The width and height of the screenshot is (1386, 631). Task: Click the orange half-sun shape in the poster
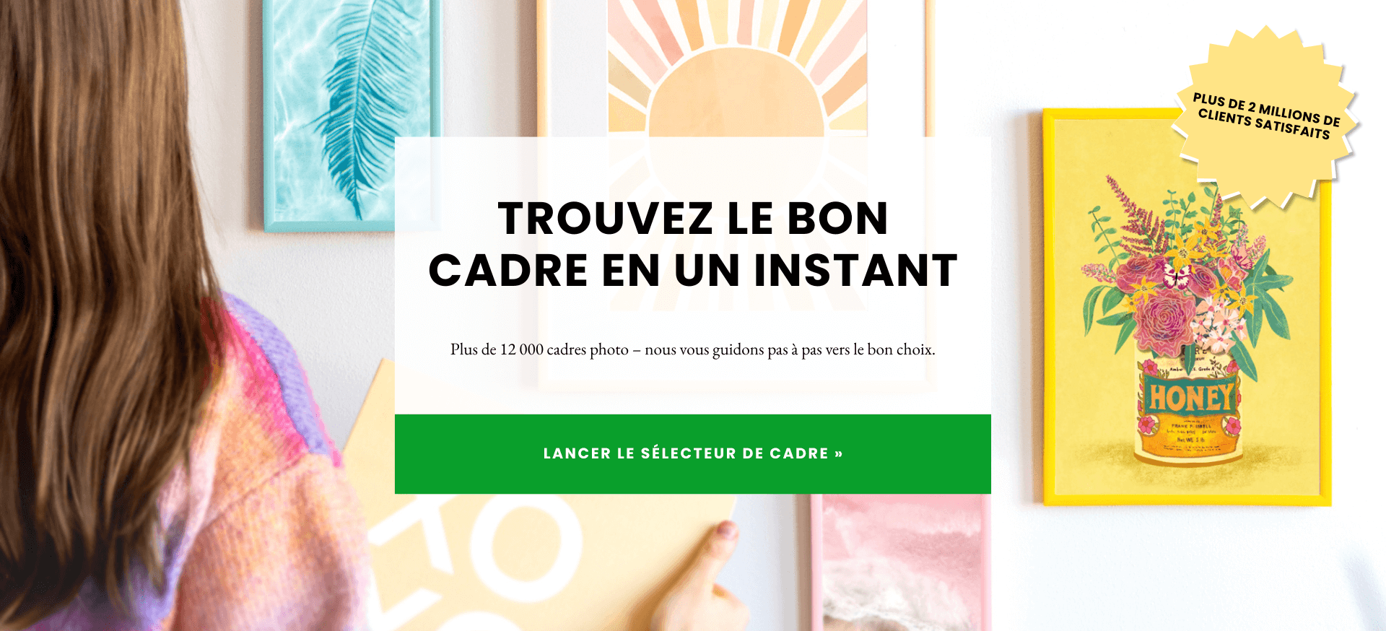click(736, 92)
